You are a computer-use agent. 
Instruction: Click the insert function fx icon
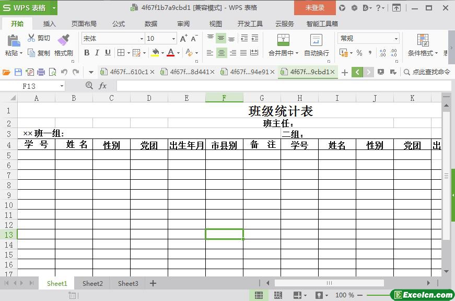tap(103, 86)
